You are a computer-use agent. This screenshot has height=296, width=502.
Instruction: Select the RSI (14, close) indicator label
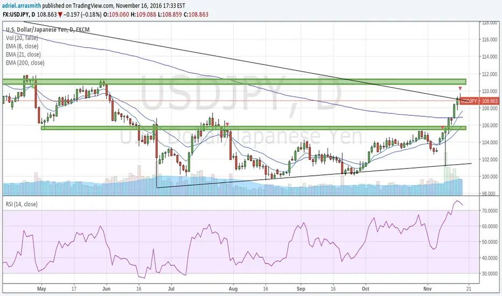pos(22,204)
